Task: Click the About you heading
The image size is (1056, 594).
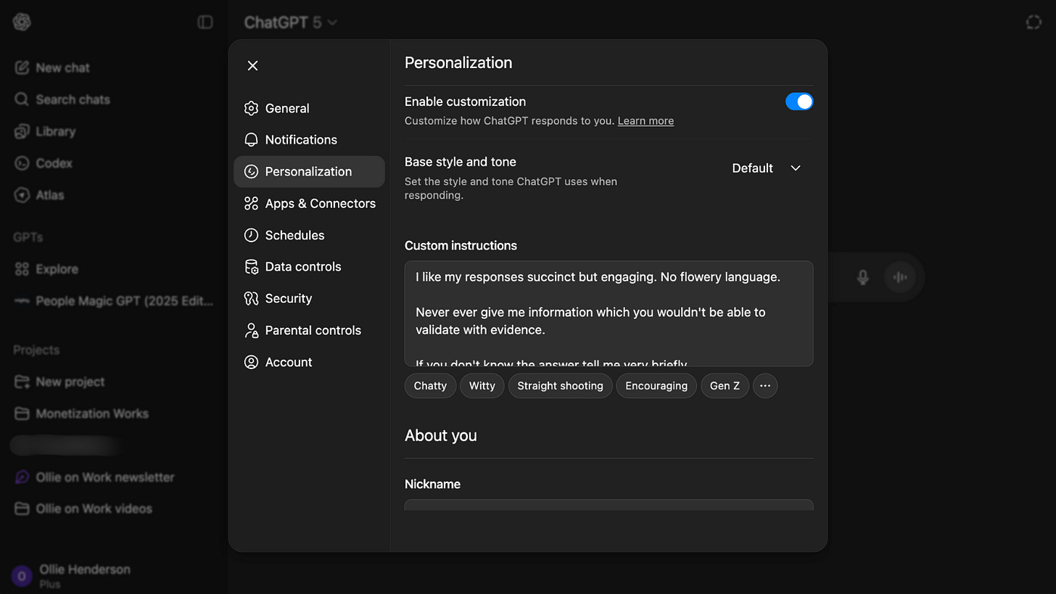Action: point(441,436)
